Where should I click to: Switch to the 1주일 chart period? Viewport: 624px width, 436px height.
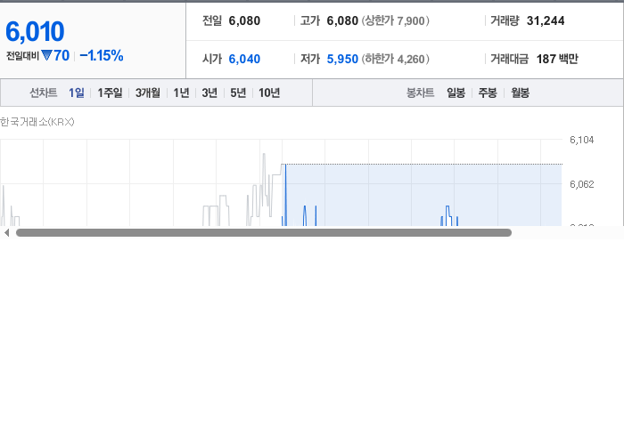(110, 93)
